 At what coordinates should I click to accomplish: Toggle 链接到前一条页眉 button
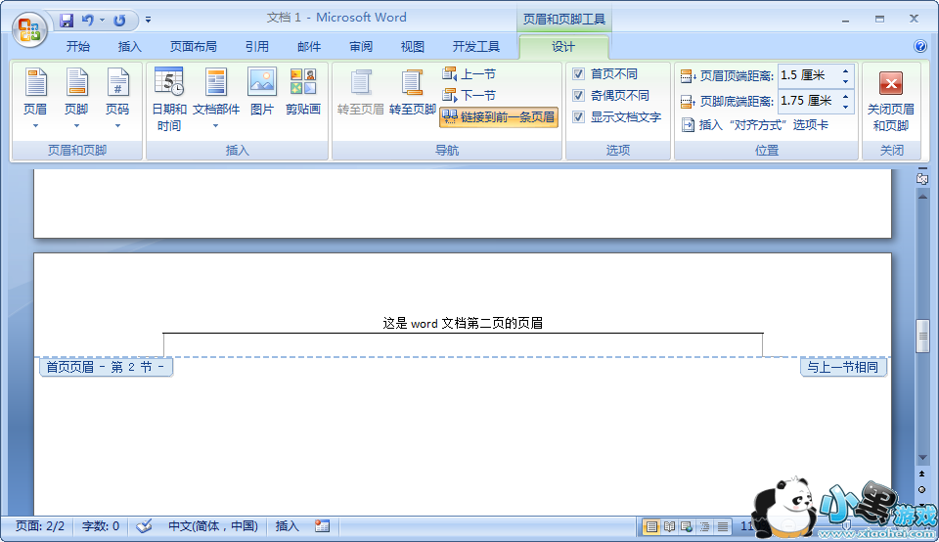(x=499, y=116)
